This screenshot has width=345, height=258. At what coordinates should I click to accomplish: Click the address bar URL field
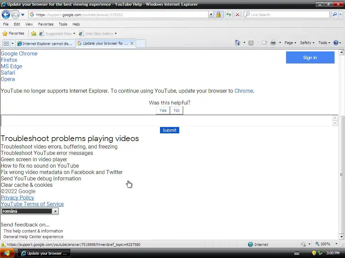(x=119, y=15)
